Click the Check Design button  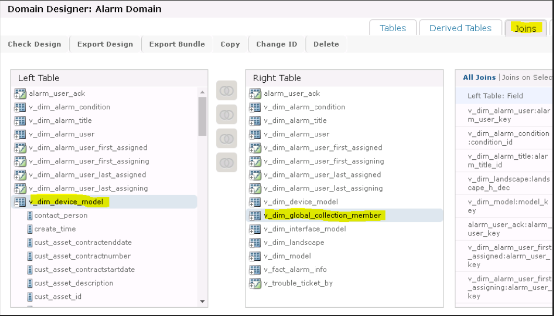34,44
